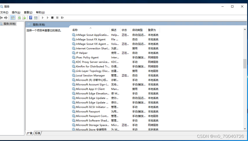Viewport: 248px width, 141px height.
Task: Open the 帮助(H) menu
Action: coord(40,12)
